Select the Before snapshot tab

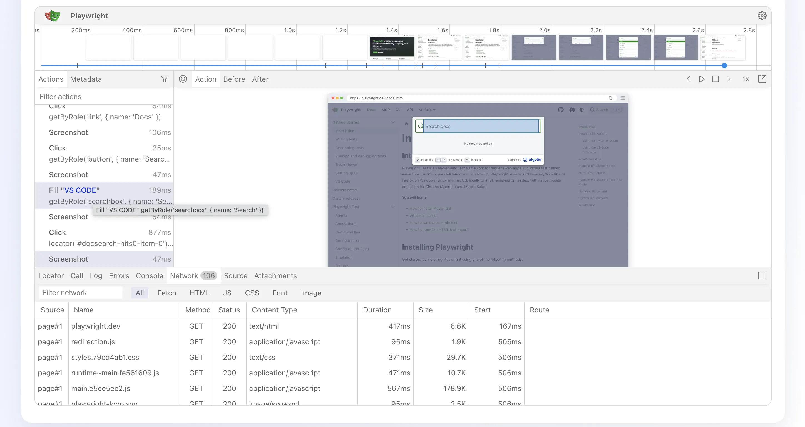[234, 79]
